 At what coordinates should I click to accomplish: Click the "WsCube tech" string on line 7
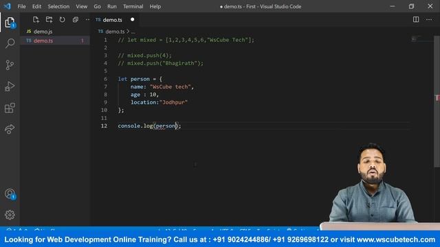click(170, 87)
